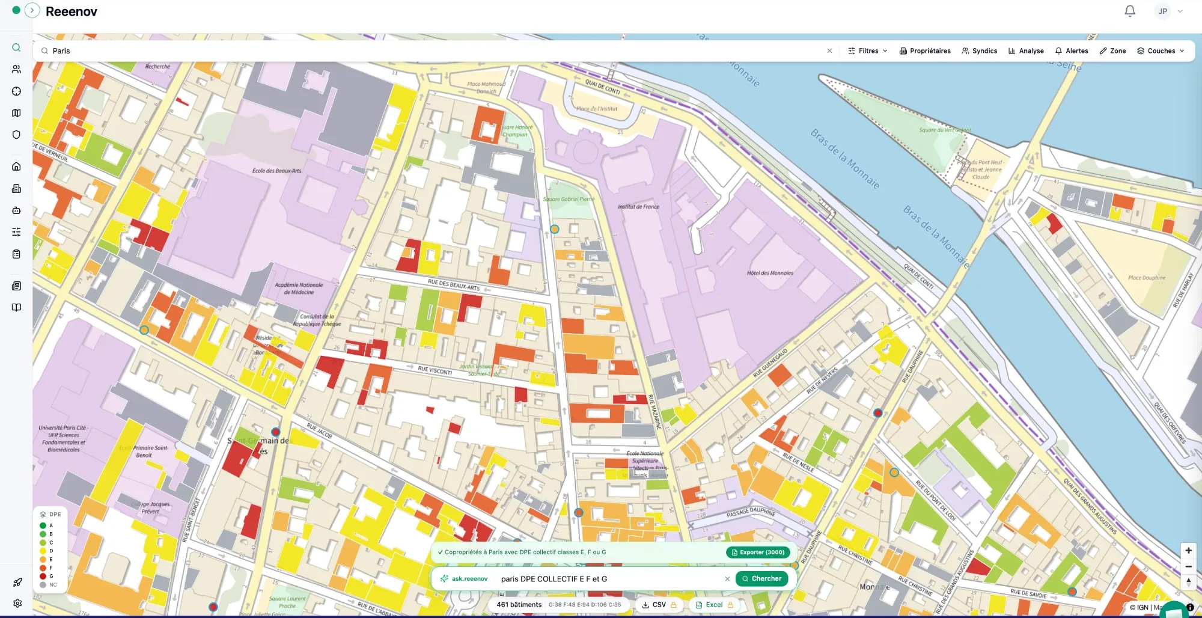Screen dimensions: 1202x618
Task: Open the Syndics menu
Action: (980, 51)
